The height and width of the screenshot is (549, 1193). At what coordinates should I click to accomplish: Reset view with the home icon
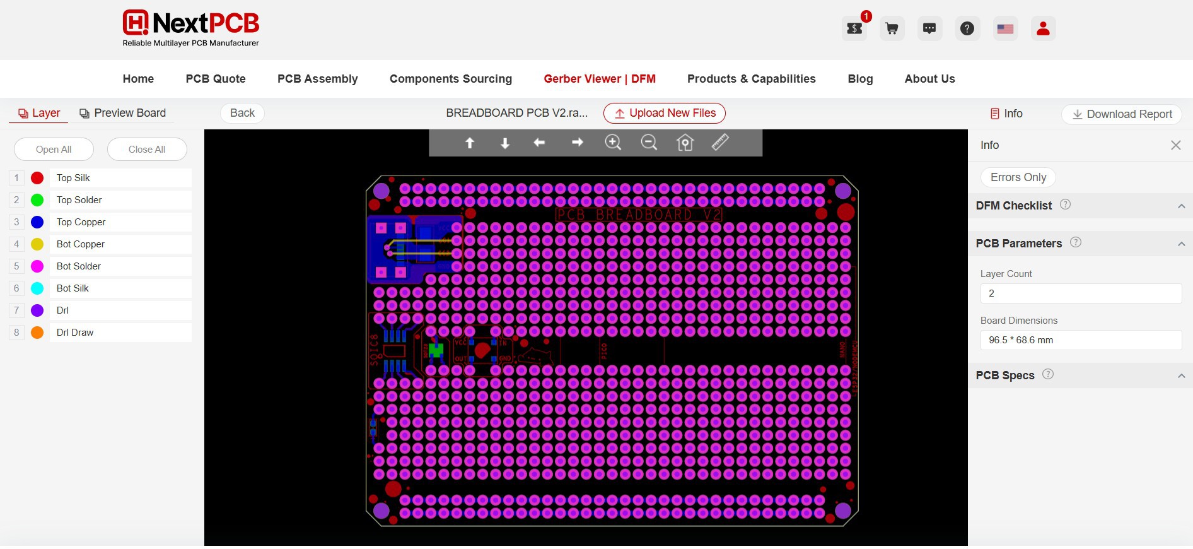point(685,143)
